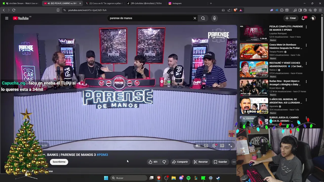Open OBS Studio from the taskbar

click(x=166, y=178)
